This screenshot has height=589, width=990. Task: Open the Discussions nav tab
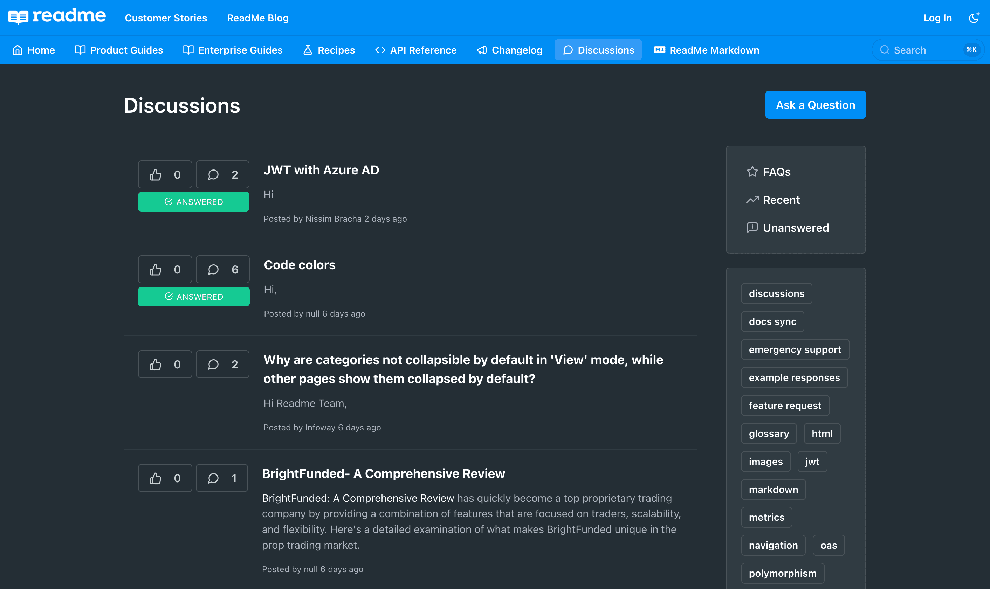[598, 50]
